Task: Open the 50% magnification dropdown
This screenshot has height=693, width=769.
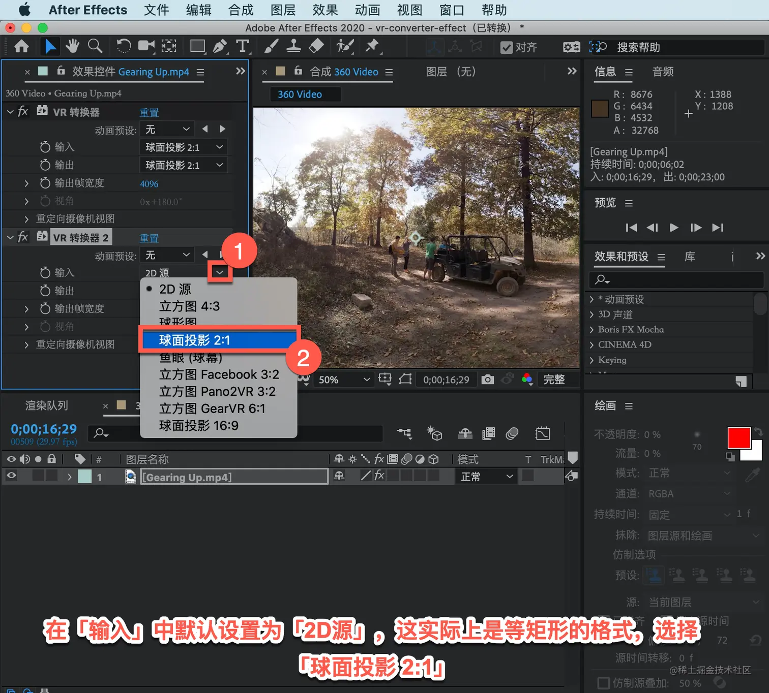Action: click(x=344, y=380)
